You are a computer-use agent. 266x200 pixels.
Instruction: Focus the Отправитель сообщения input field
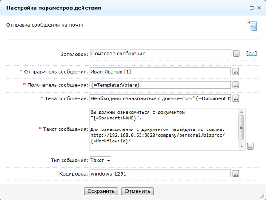(x=160, y=71)
